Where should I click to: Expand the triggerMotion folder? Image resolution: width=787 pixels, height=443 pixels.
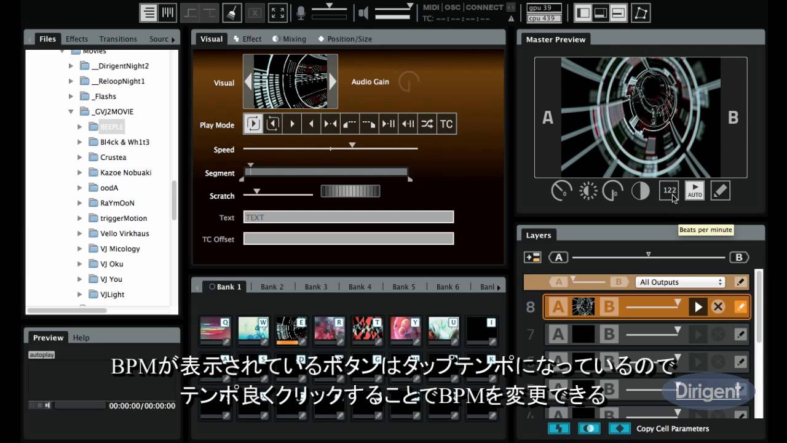tap(79, 218)
